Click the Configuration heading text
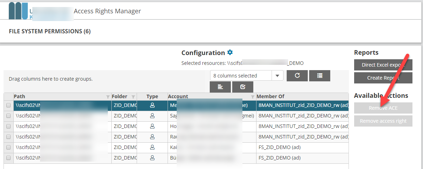 pos(203,53)
